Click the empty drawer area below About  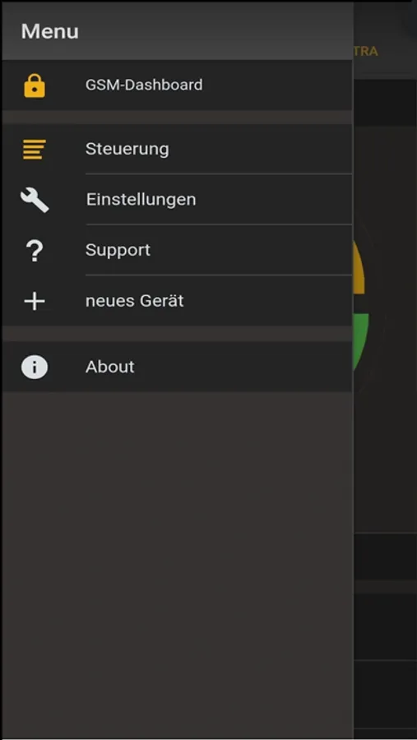177,564
